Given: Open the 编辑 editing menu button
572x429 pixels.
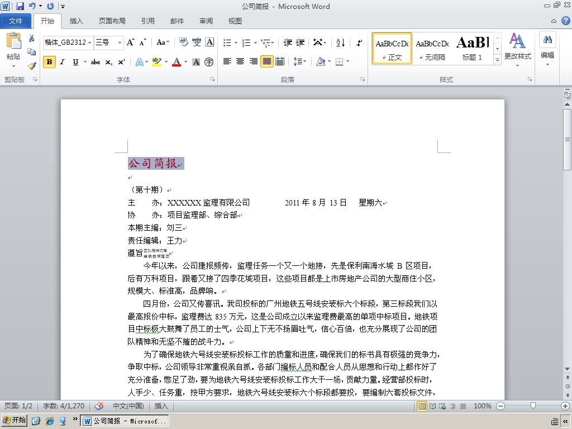Looking at the screenshot, I should [547, 49].
